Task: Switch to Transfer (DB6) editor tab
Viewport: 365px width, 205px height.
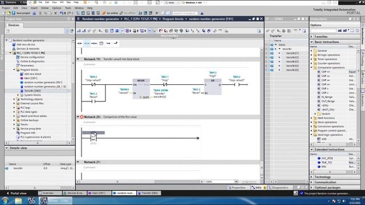Action: (x=149, y=193)
